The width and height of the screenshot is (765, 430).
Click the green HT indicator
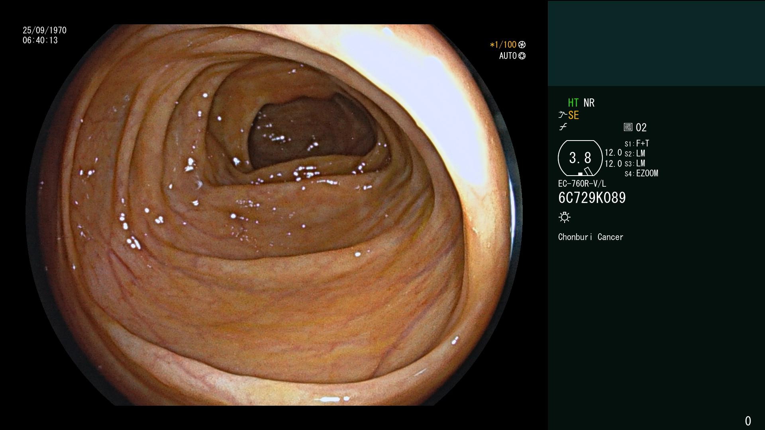point(573,103)
